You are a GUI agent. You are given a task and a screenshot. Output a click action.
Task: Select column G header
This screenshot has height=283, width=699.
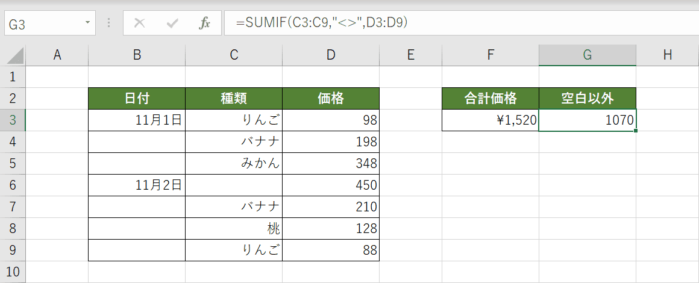pyautogui.click(x=588, y=55)
